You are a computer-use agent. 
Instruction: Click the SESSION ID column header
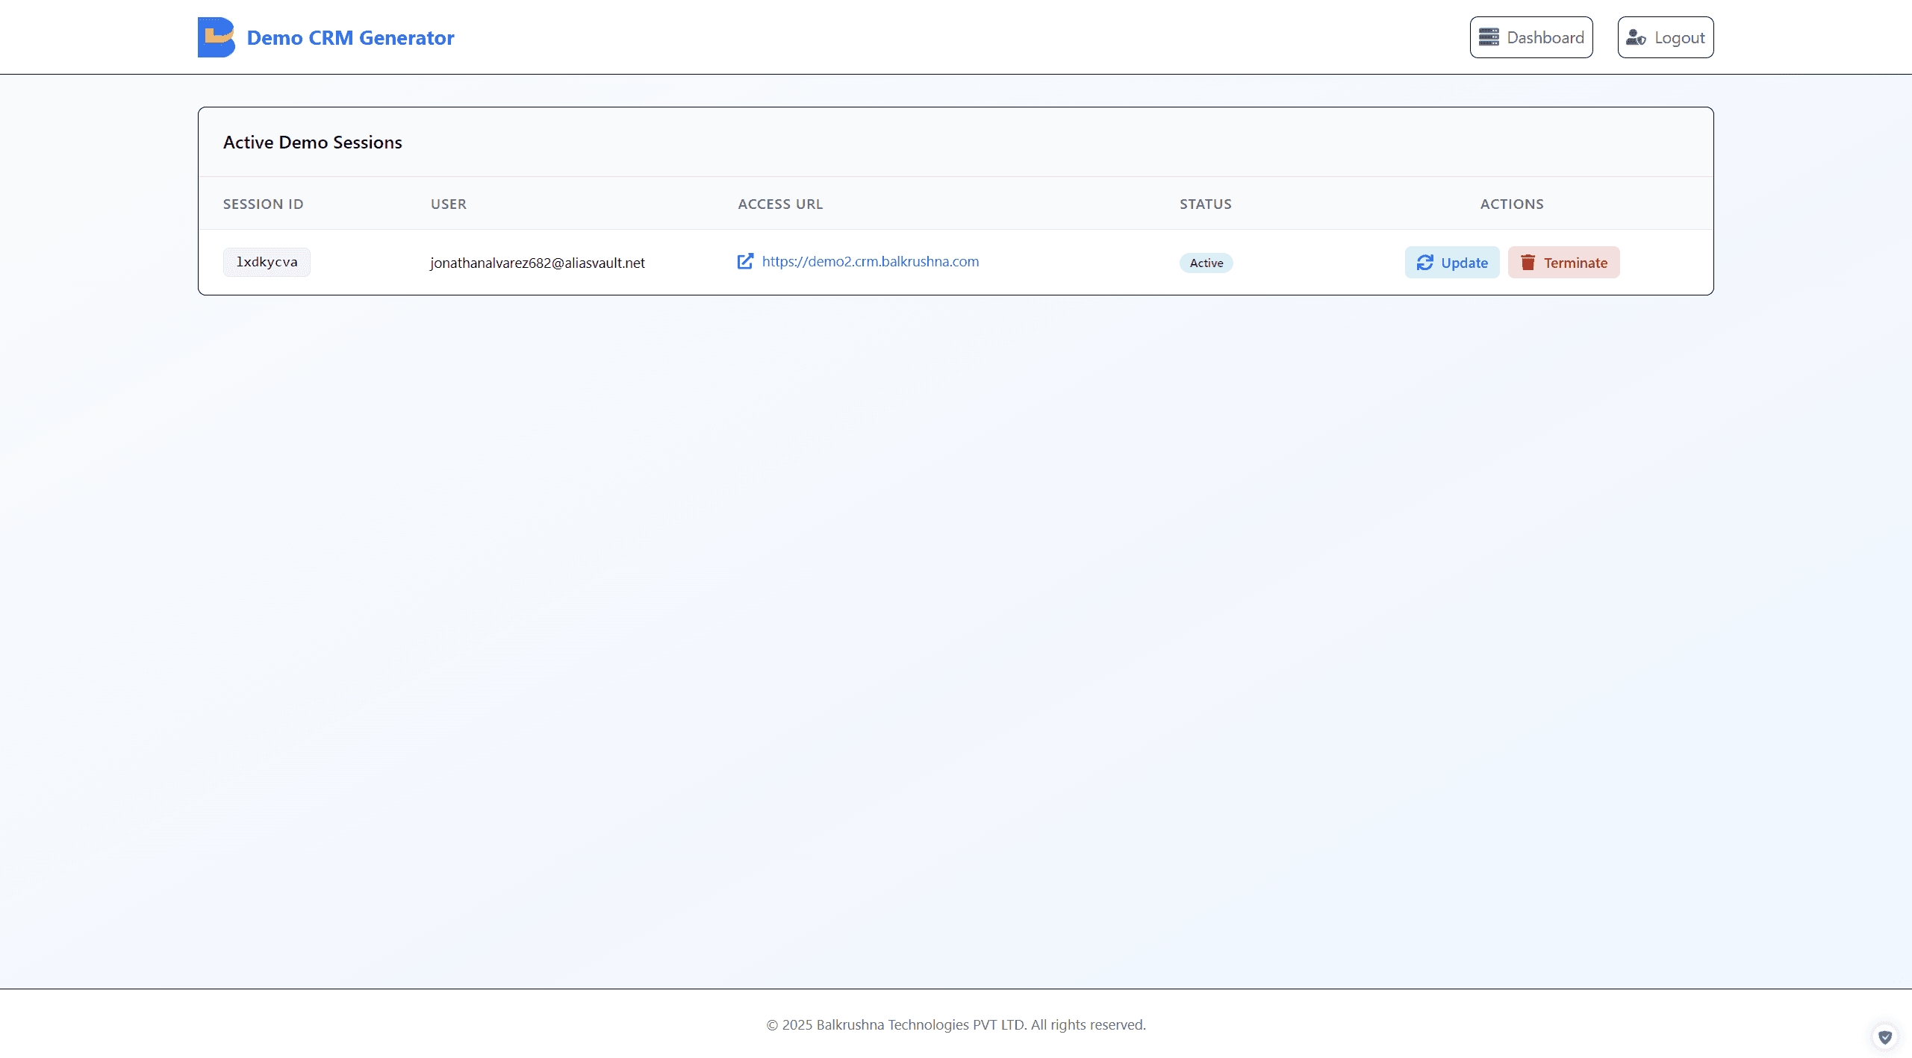coord(264,204)
